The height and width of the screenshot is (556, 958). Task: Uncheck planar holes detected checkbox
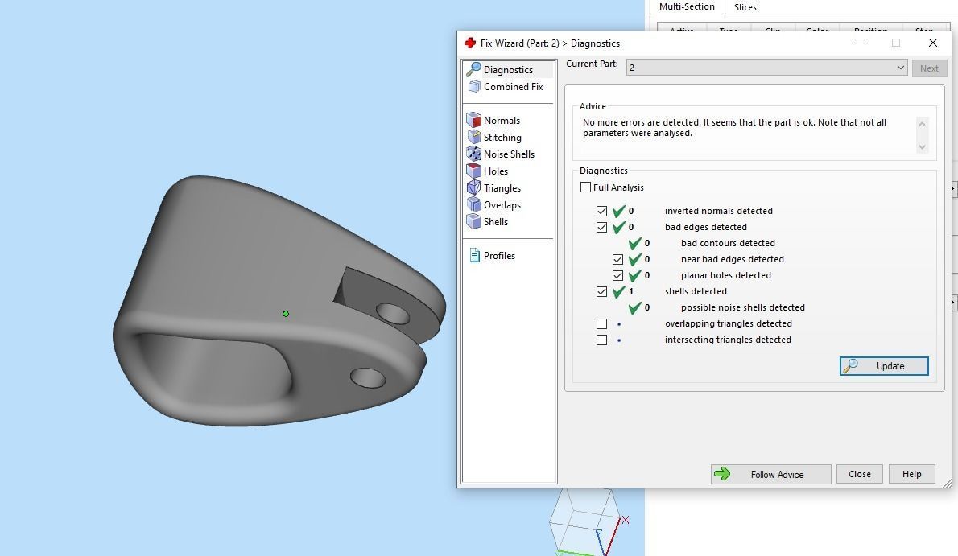pos(617,275)
